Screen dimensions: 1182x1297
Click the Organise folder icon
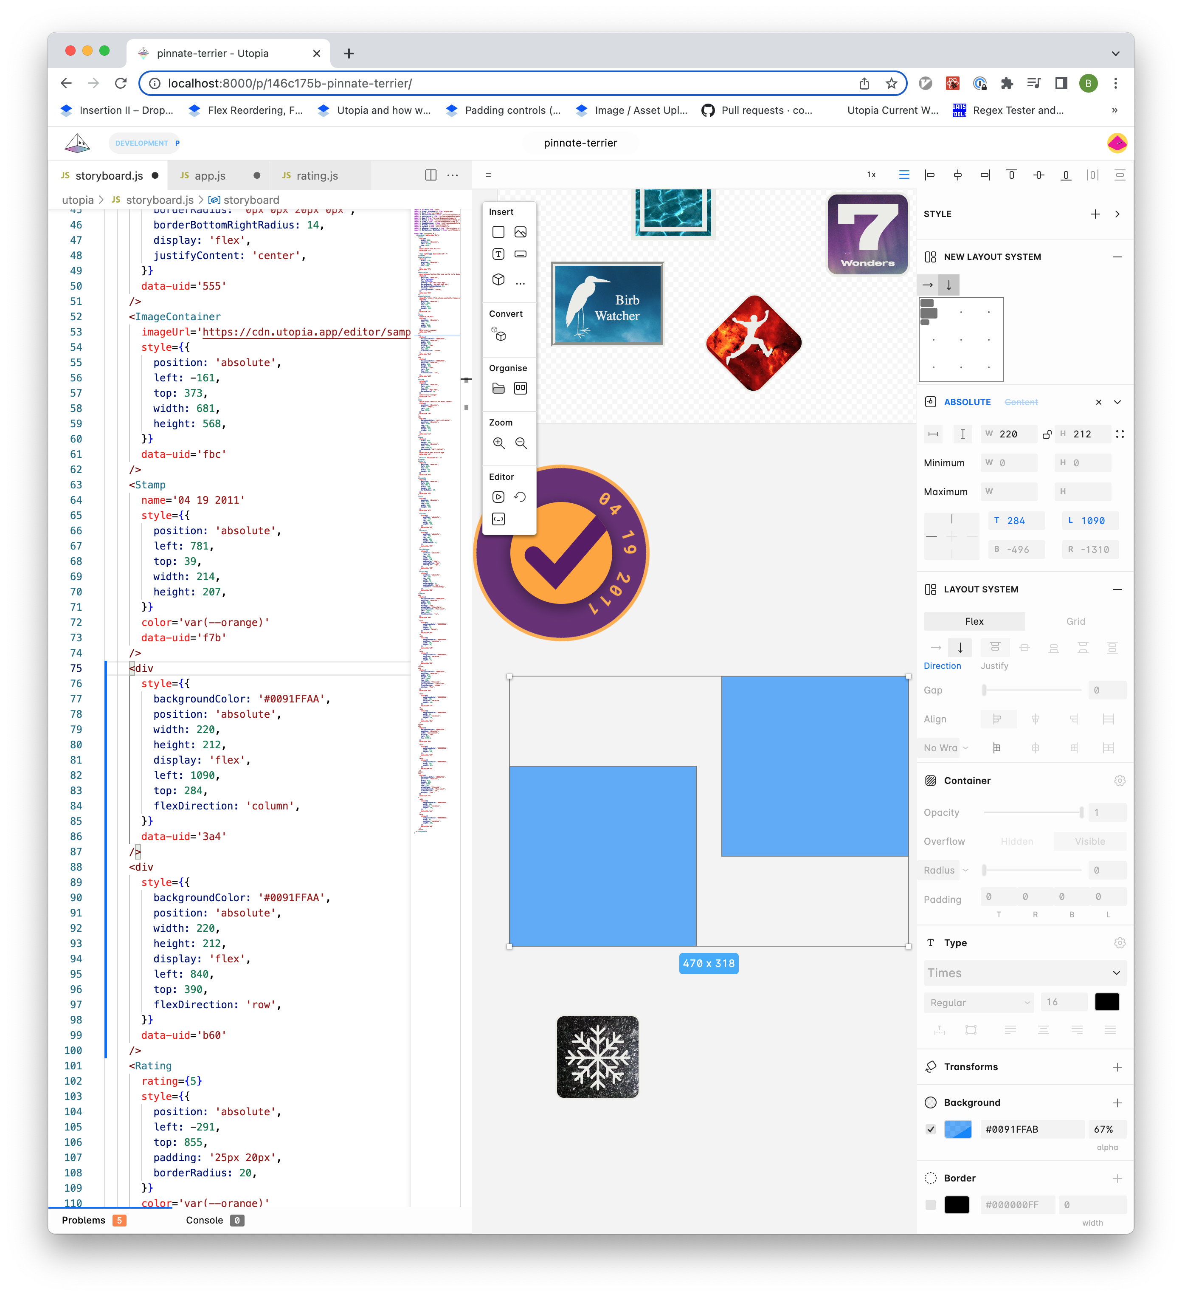coord(498,388)
